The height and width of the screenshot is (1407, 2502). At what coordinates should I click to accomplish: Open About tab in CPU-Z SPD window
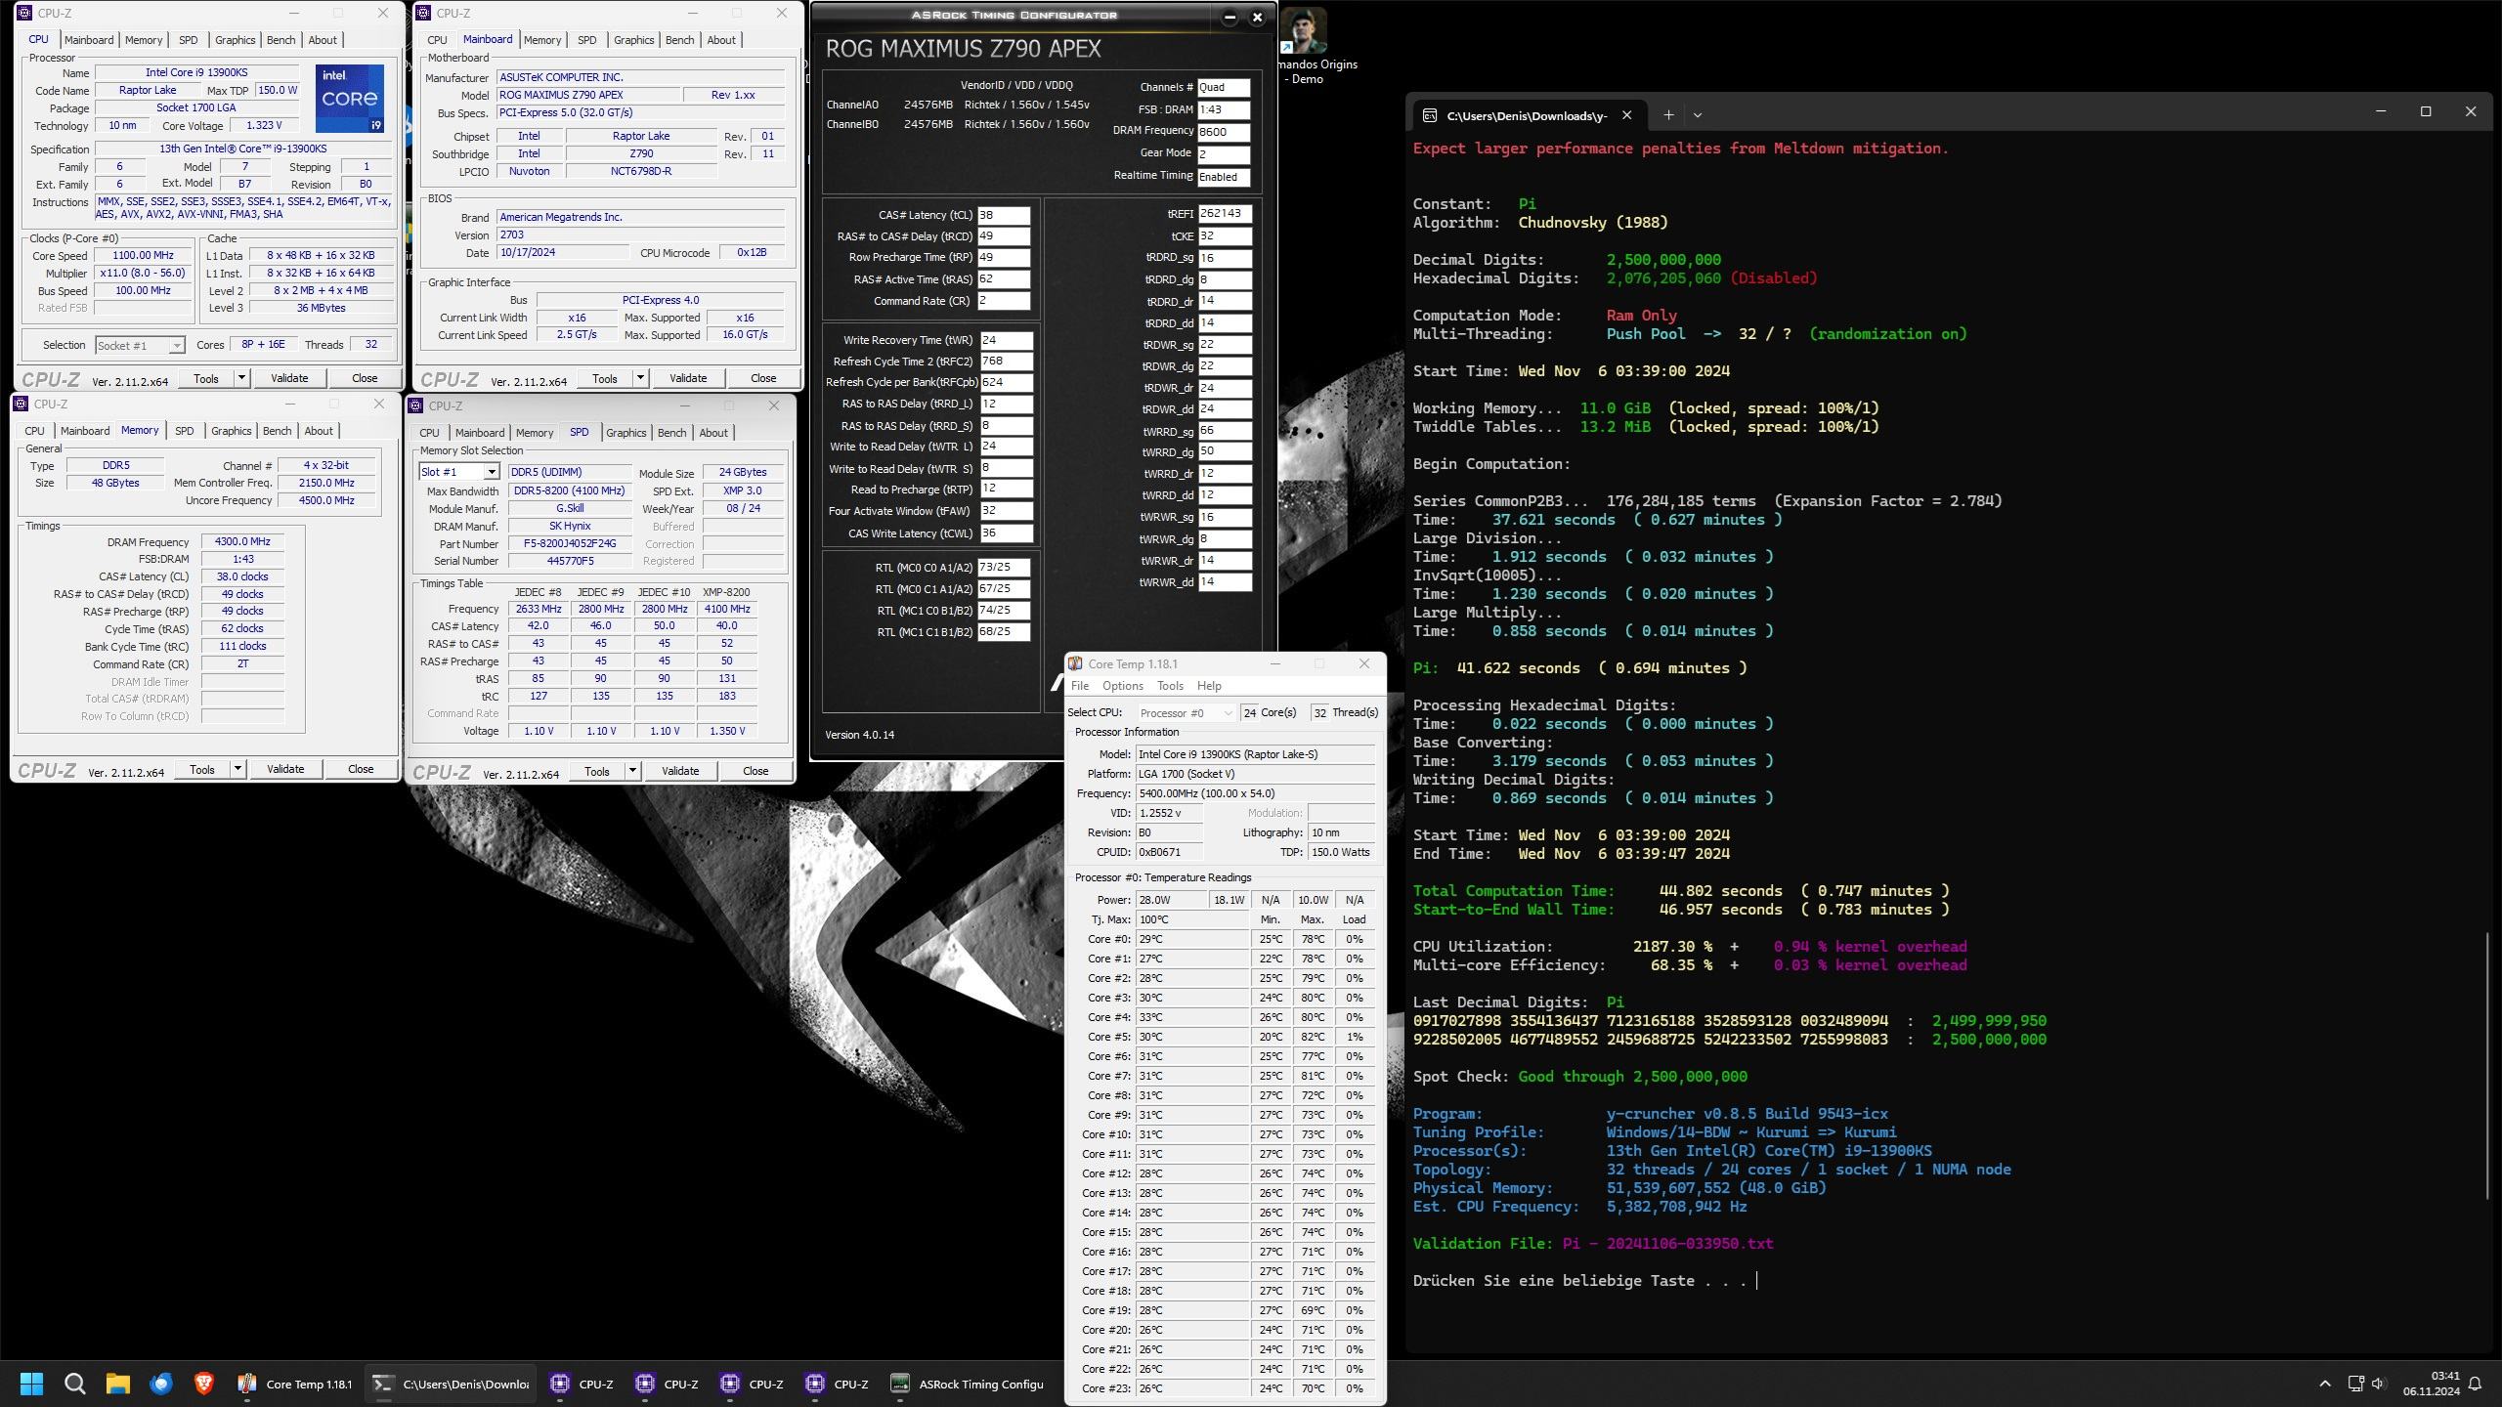712,433
